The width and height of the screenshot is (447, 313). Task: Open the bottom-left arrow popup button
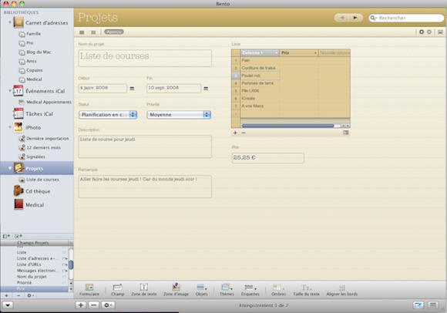tap(8, 305)
